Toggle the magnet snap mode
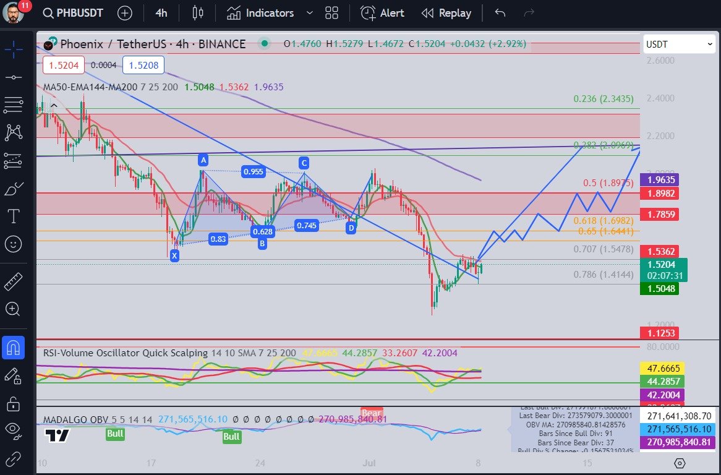 [14, 347]
